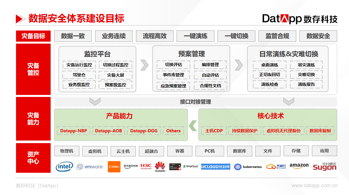
Task: Click the red arrow icon beside the slide title
Action: [x=20, y=19]
